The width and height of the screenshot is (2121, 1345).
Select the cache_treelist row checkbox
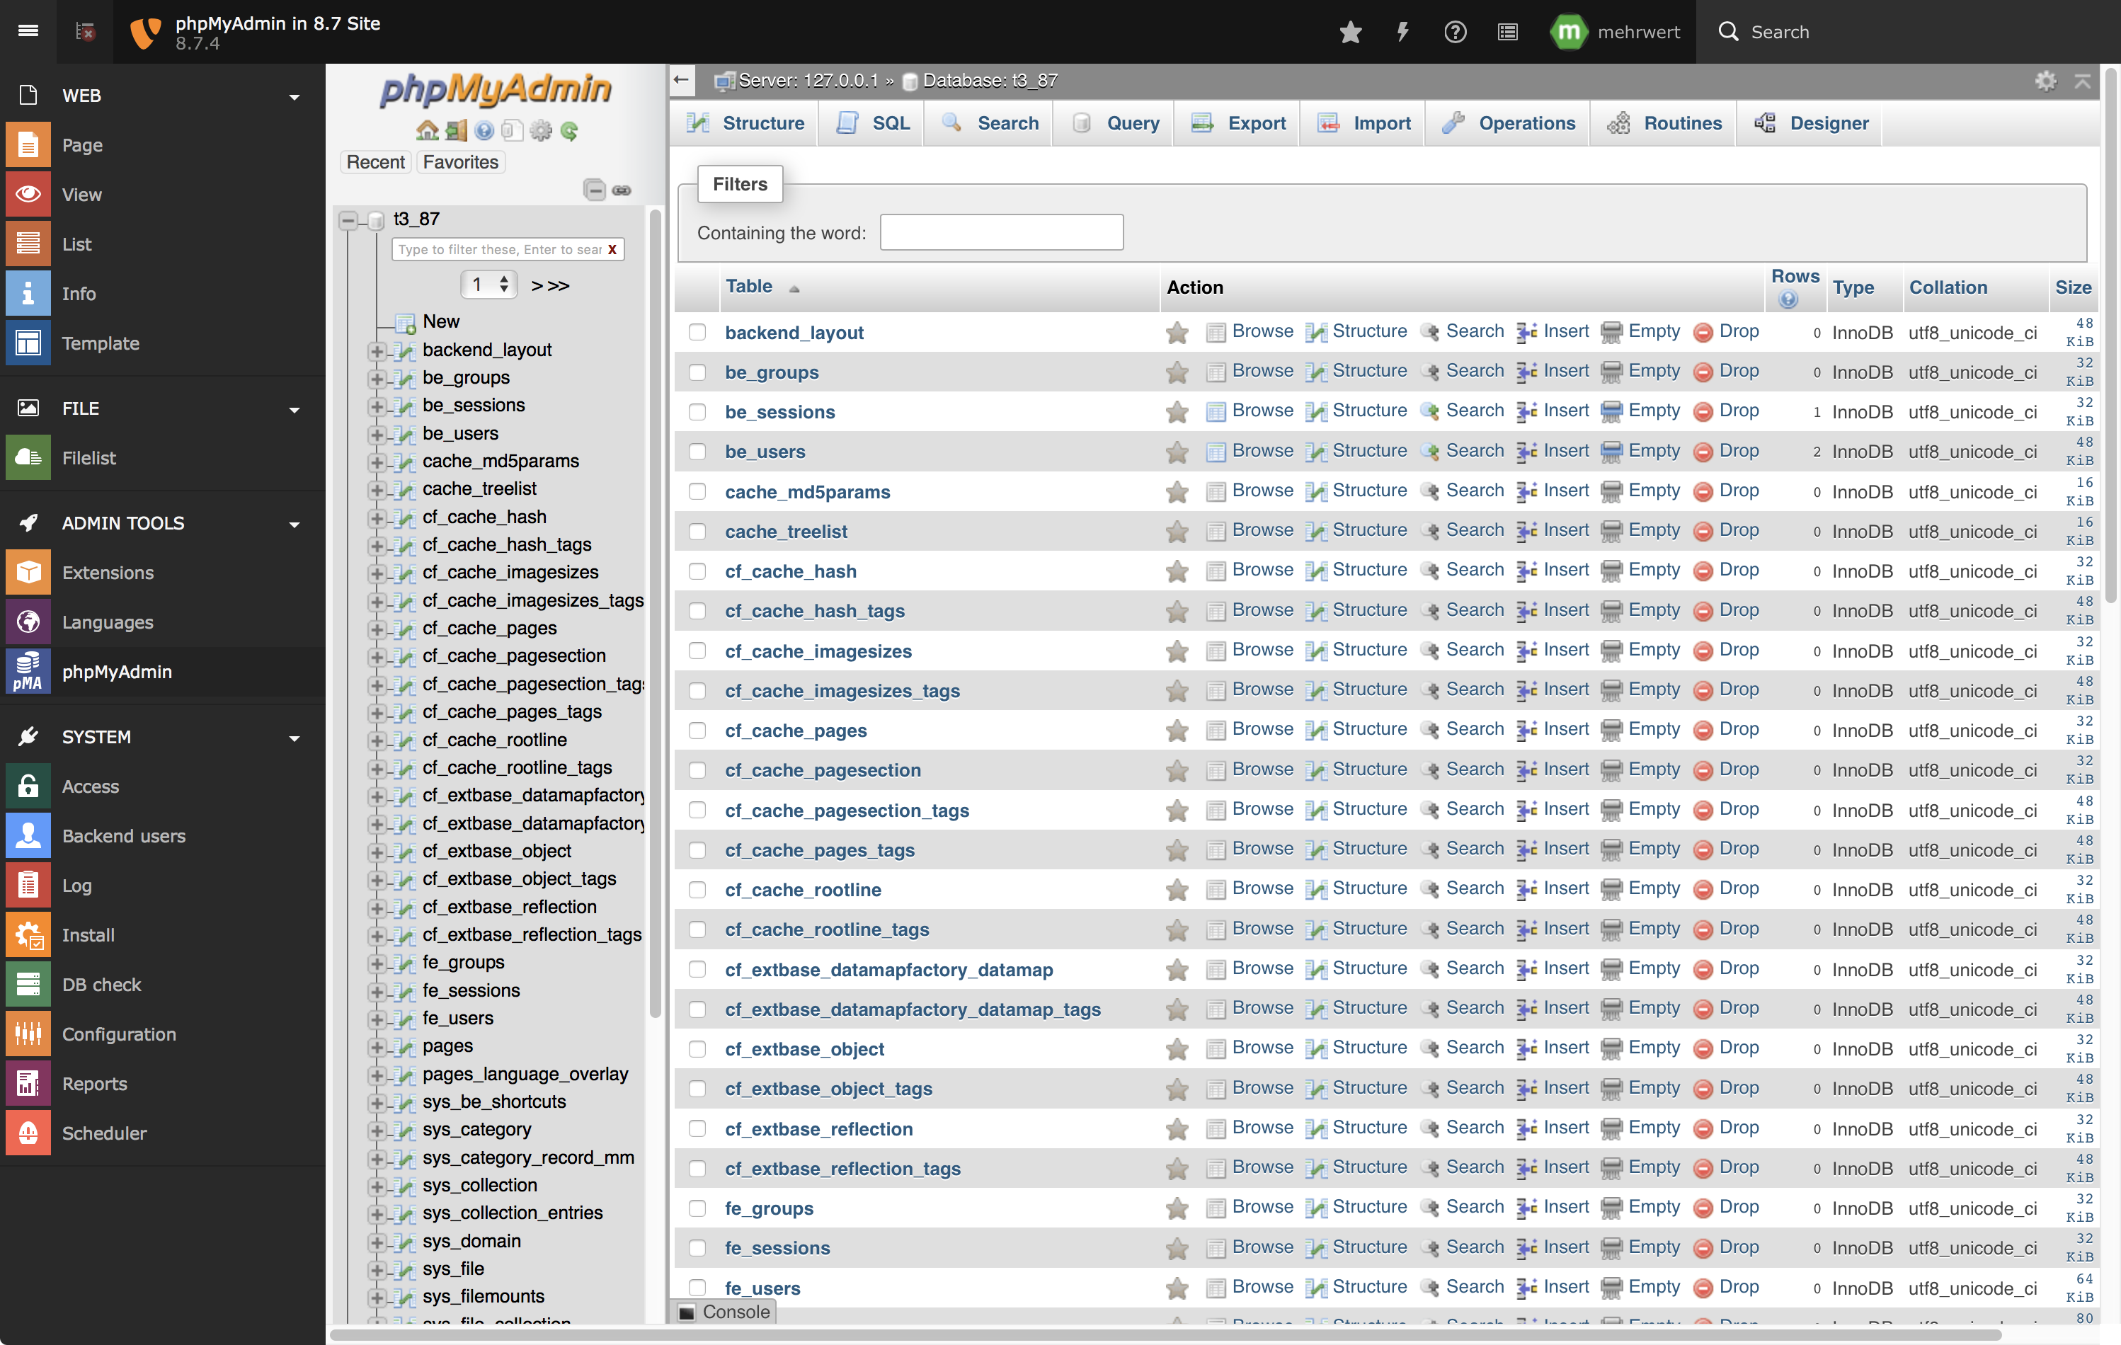[x=697, y=531]
